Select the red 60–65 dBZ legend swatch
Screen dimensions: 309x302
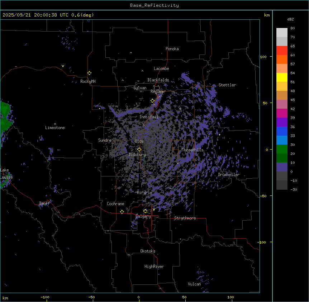pos(282,51)
